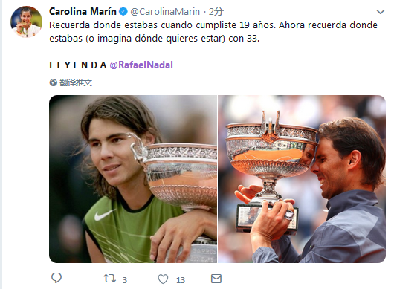Click the like count 13
Viewport: 394px width, 289px height.
coord(181,279)
